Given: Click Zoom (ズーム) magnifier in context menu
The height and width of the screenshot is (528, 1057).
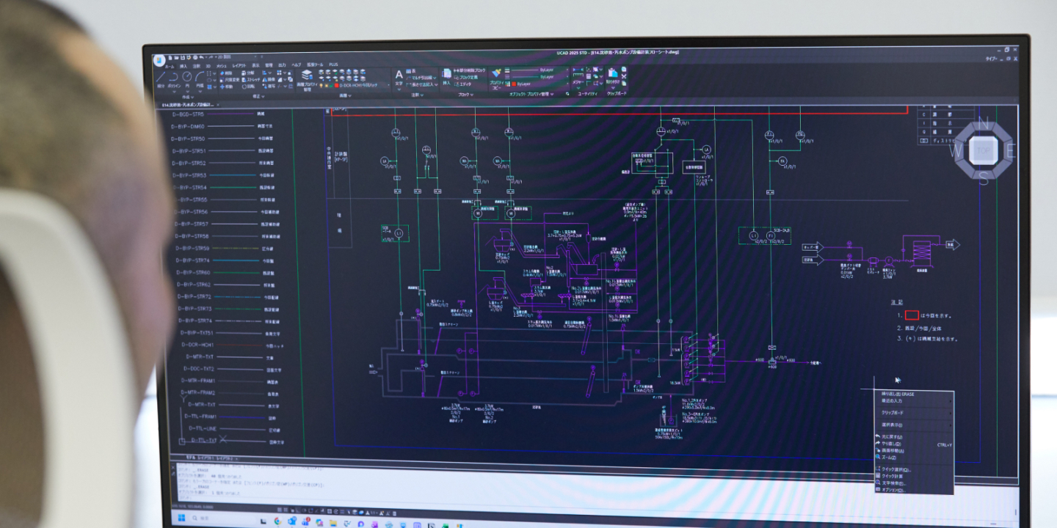Looking at the screenshot, I should point(878,458).
